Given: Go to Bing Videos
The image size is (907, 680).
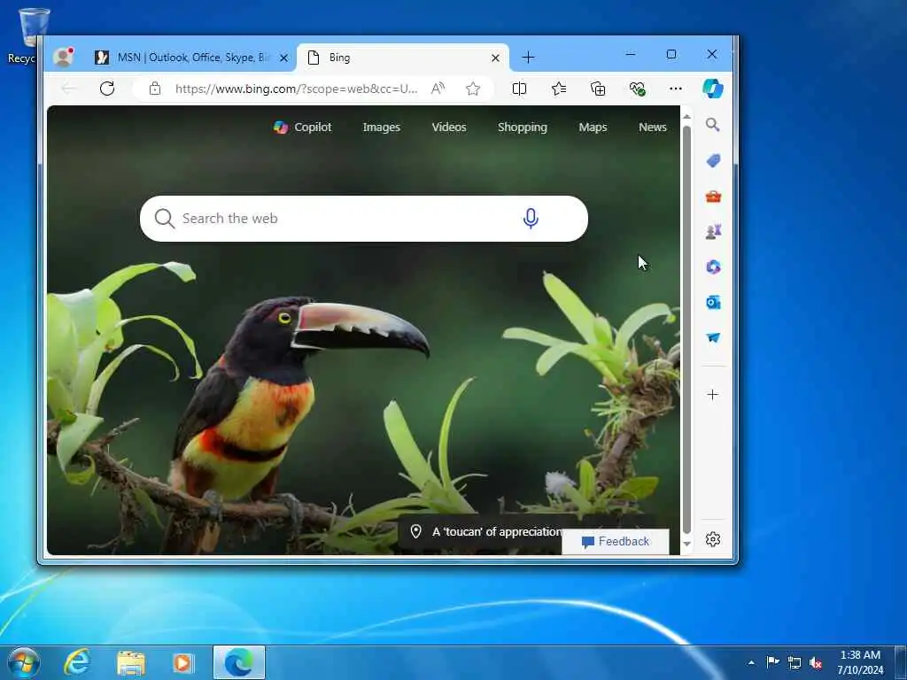Looking at the screenshot, I should [x=449, y=127].
